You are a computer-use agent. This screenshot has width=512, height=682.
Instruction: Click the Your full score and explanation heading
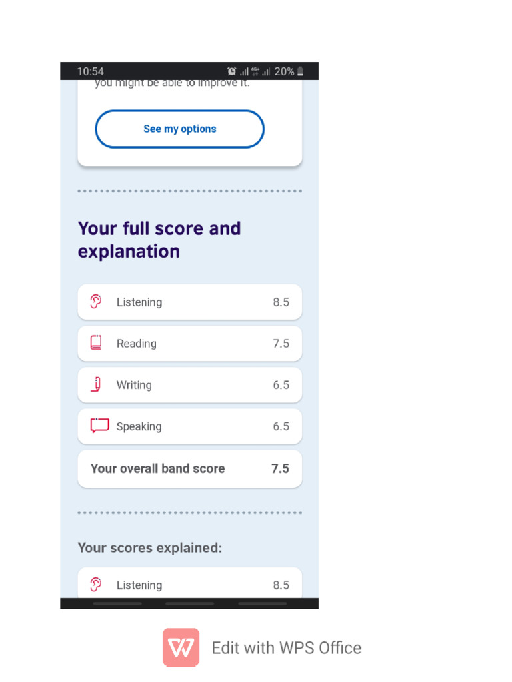(x=159, y=240)
